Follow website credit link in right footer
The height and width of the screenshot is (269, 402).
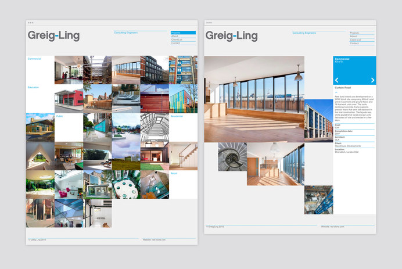(332, 227)
